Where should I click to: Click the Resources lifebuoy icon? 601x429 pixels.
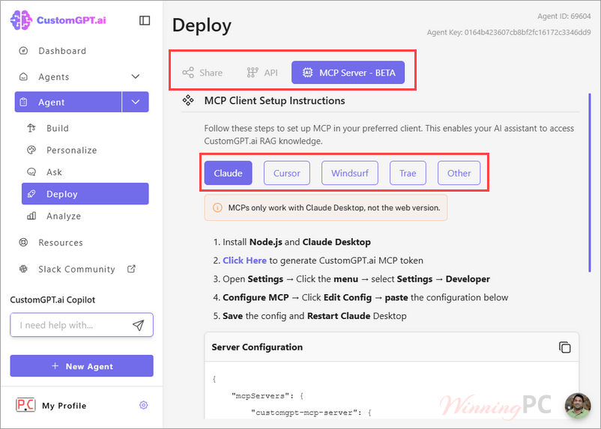pos(23,242)
